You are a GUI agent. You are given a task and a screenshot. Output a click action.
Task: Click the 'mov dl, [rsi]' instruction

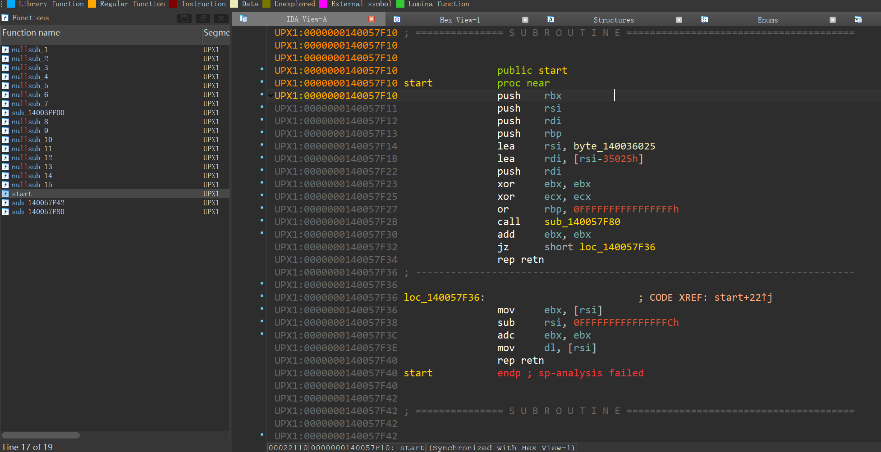(546, 348)
